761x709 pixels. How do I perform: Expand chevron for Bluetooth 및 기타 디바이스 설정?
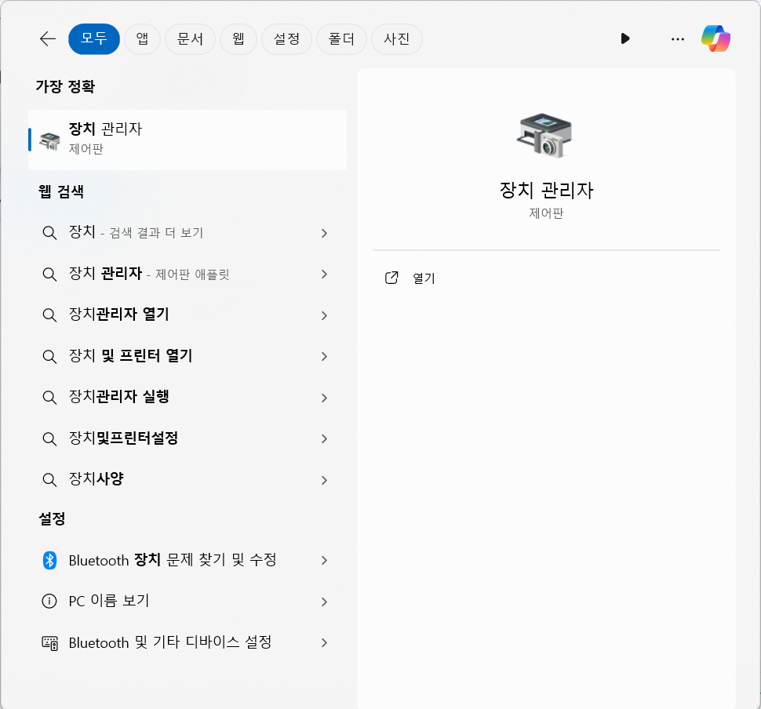click(324, 642)
